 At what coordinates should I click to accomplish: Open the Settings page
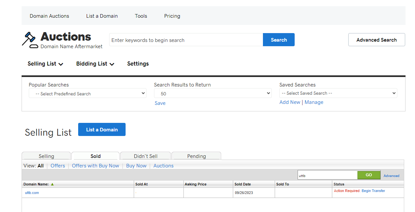pos(138,64)
